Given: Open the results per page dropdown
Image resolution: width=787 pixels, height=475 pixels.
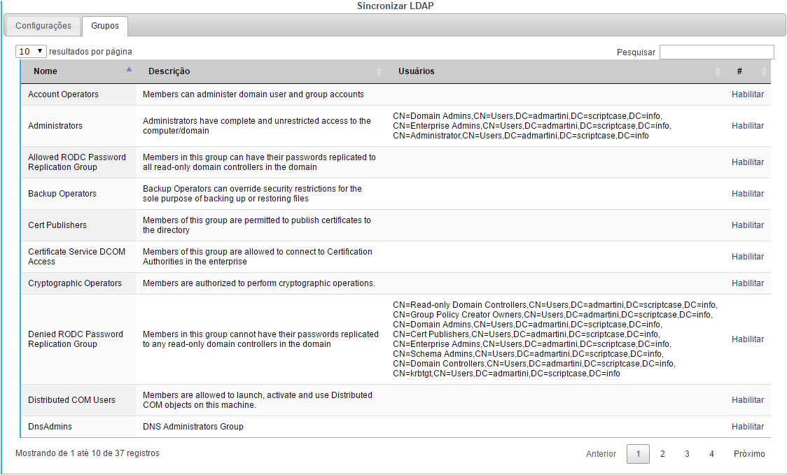Looking at the screenshot, I should (31, 52).
